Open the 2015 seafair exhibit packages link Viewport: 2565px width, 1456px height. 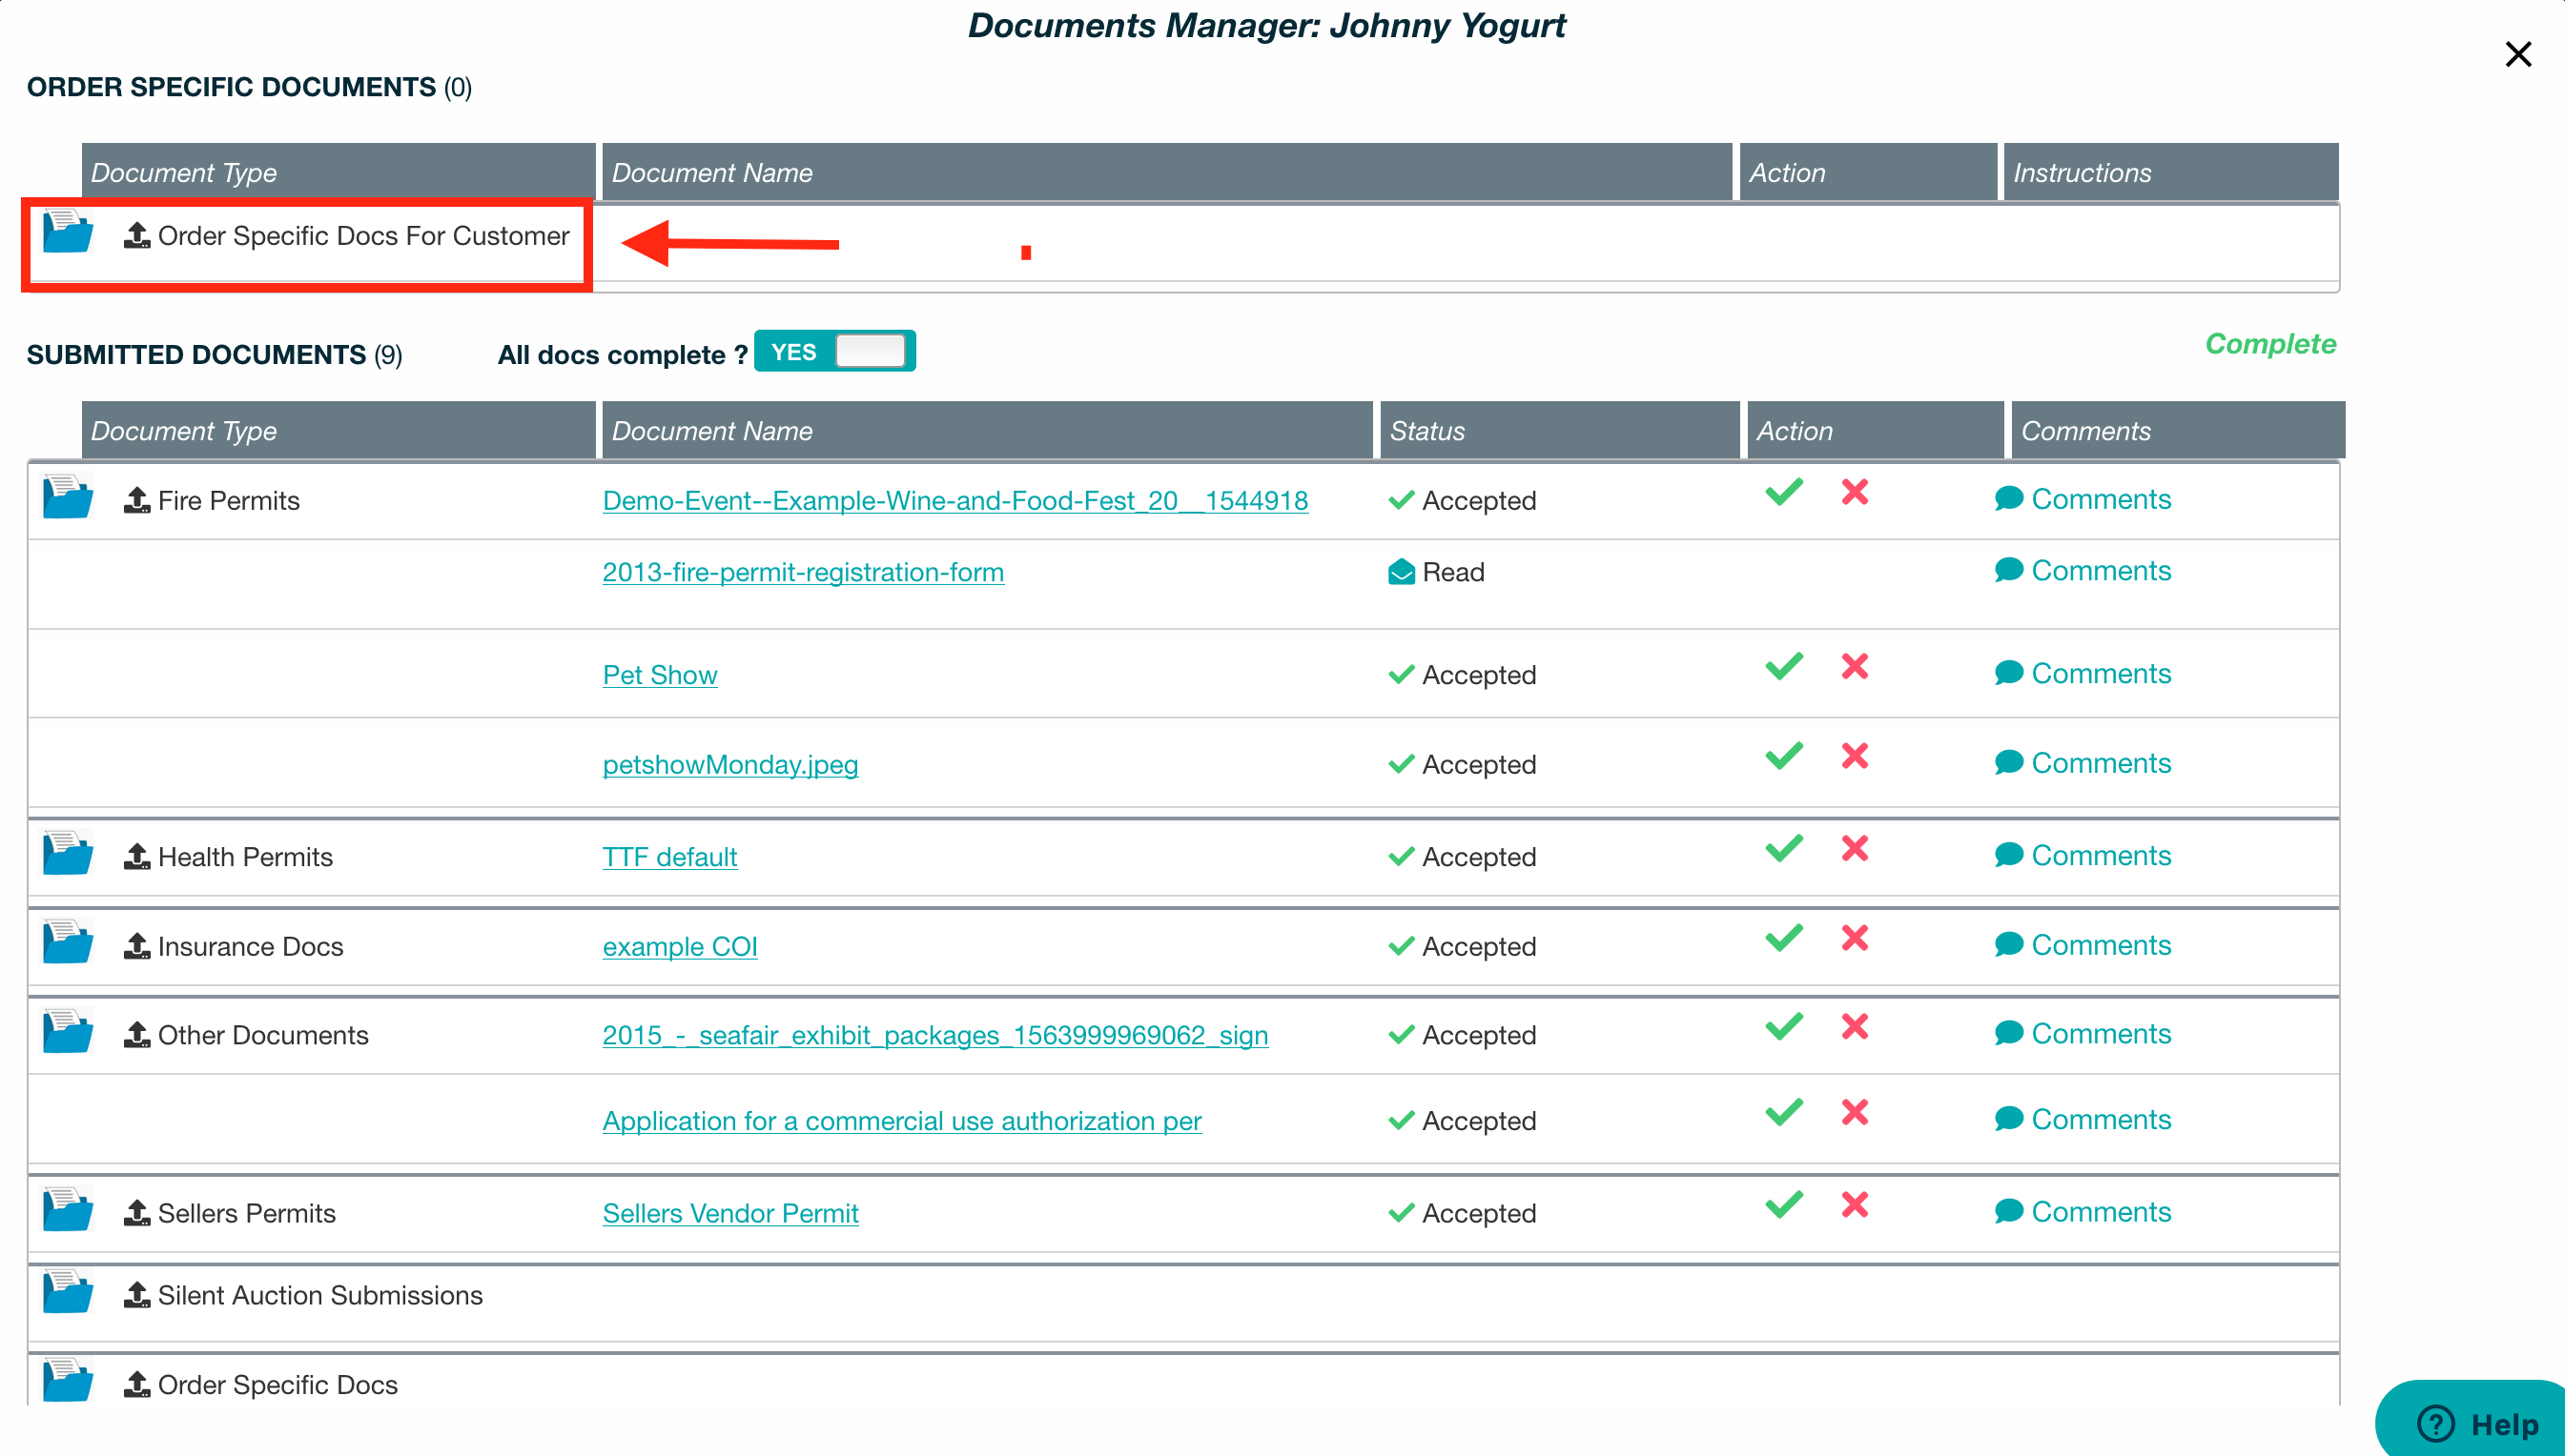pyautogui.click(x=935, y=1035)
